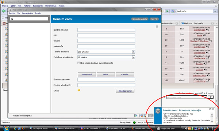Click the green Go arrow beside address bar
The height and width of the screenshot is (131, 219).
pyautogui.click(x=168, y=11)
